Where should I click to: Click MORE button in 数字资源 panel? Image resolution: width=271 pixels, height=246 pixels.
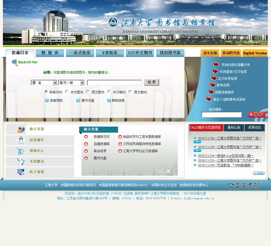(165, 171)
